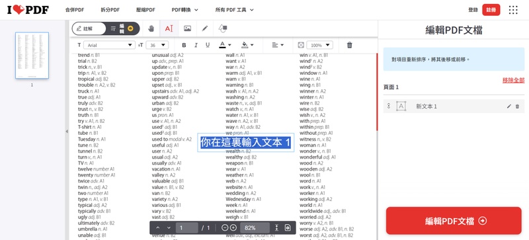Toggle bold formatting
529x240 pixels.
click(184, 45)
